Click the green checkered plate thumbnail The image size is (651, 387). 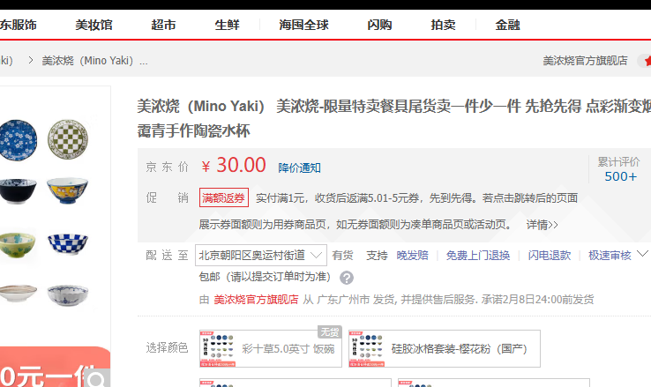pyautogui.click(x=68, y=139)
